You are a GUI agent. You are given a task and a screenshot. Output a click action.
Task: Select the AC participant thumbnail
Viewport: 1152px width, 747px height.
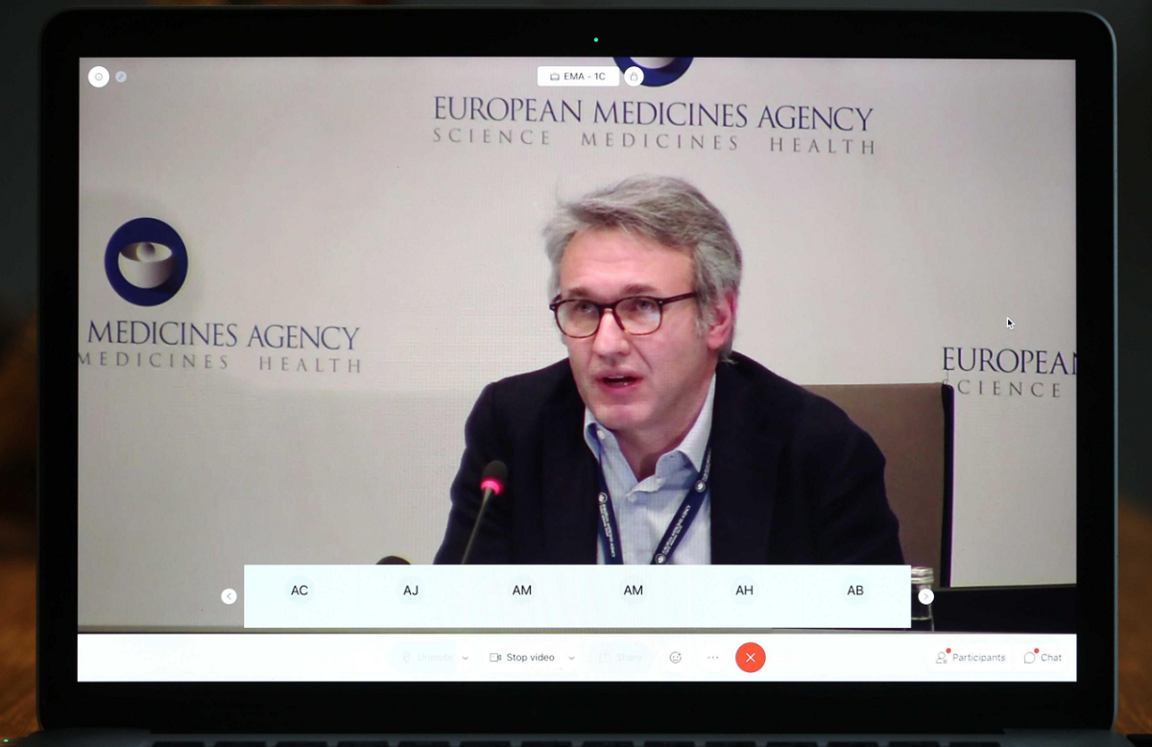coord(300,596)
